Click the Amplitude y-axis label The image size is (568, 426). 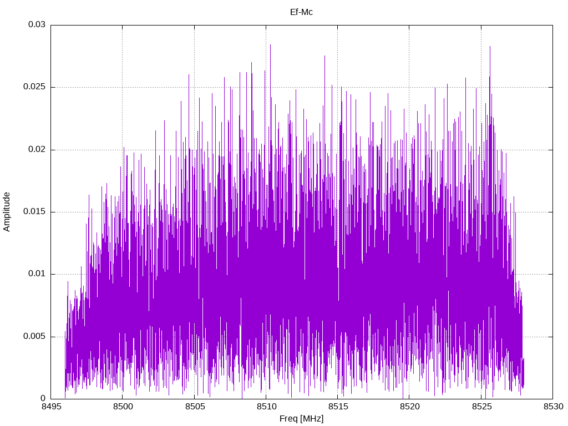point(7,212)
